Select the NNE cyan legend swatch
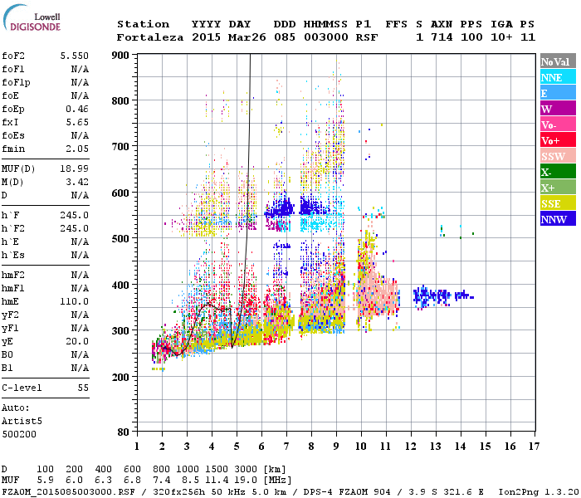This screenshot has height=498, width=581. tap(558, 77)
